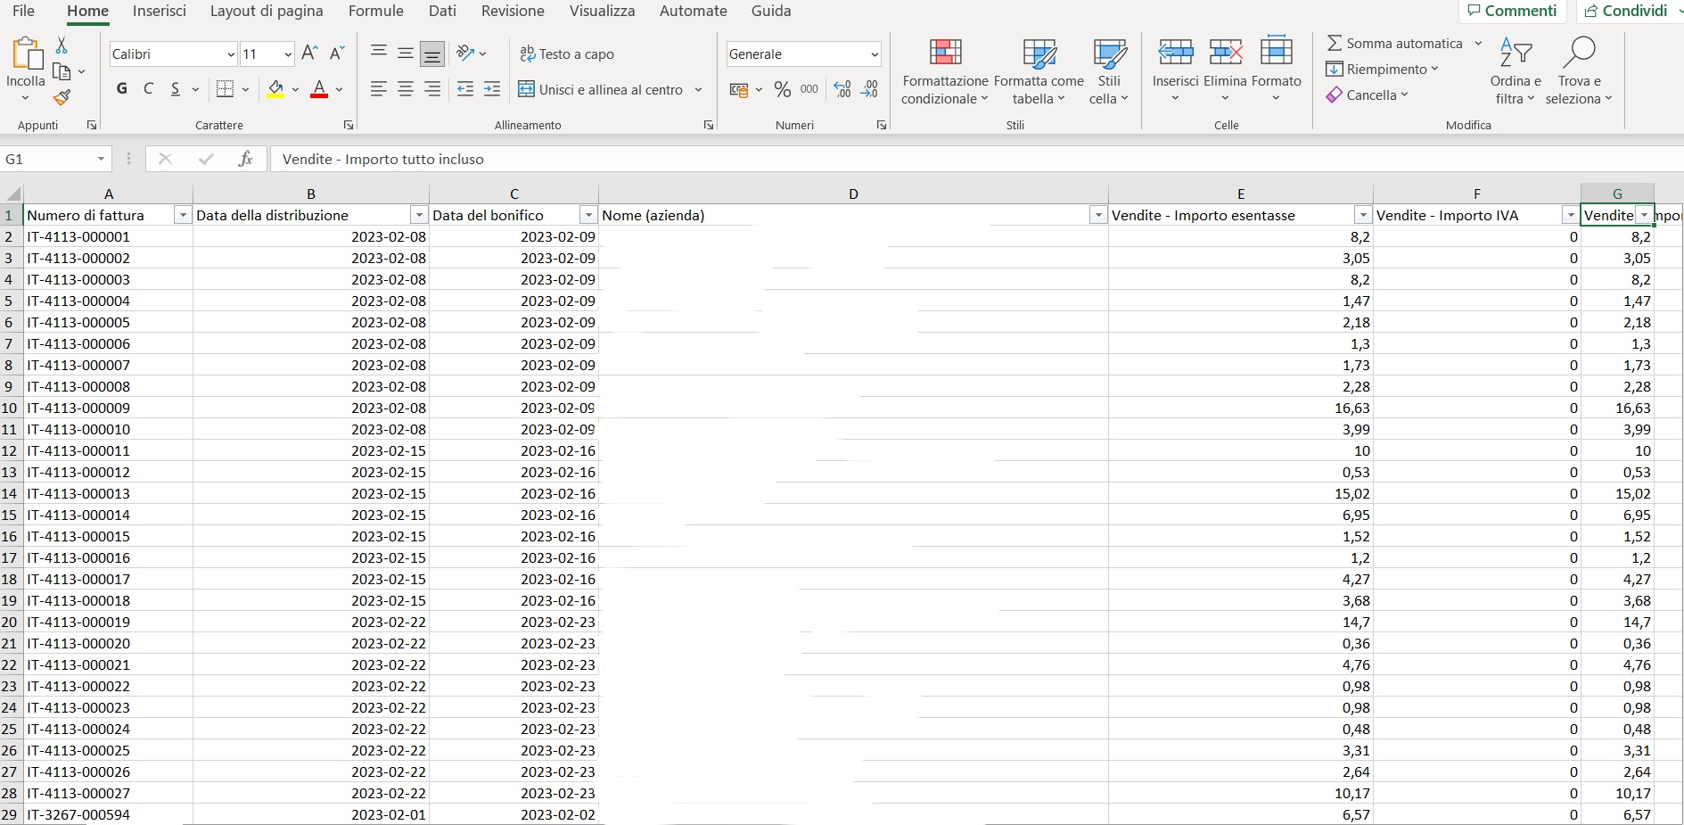Viewport: 1684px width, 825px height.
Task: Open filter for Nome (azienda) column
Action: tap(1097, 215)
